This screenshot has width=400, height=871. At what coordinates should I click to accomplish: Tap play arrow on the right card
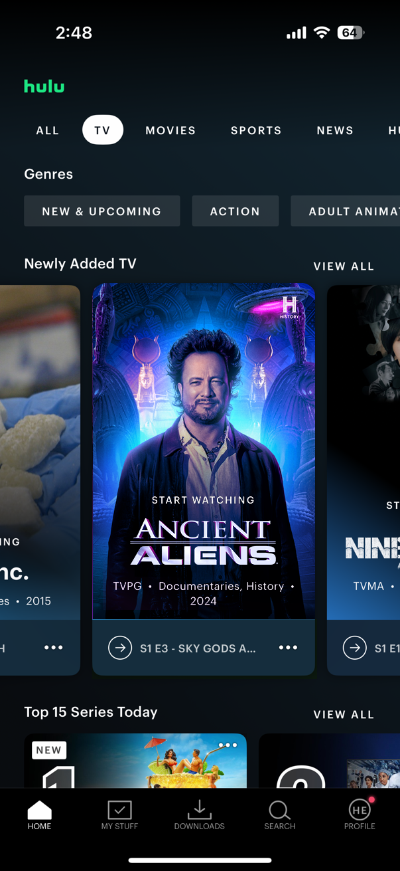point(355,648)
